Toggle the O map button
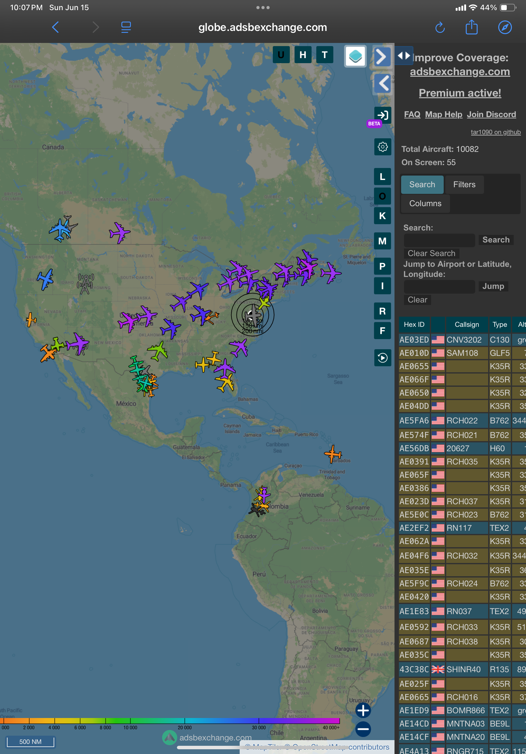This screenshot has height=754, width=526. [383, 196]
